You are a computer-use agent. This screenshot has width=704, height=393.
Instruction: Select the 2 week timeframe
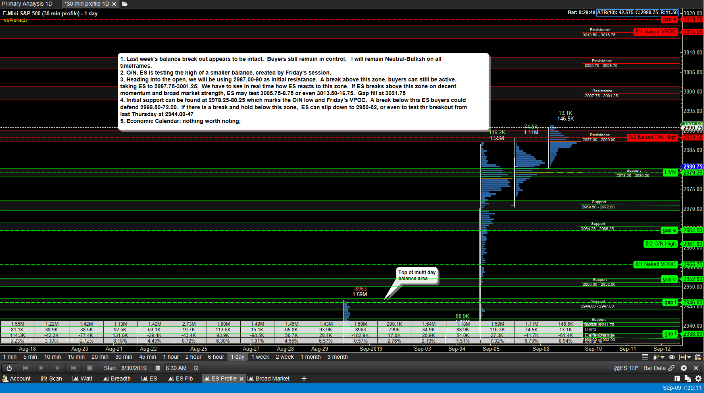(285, 357)
